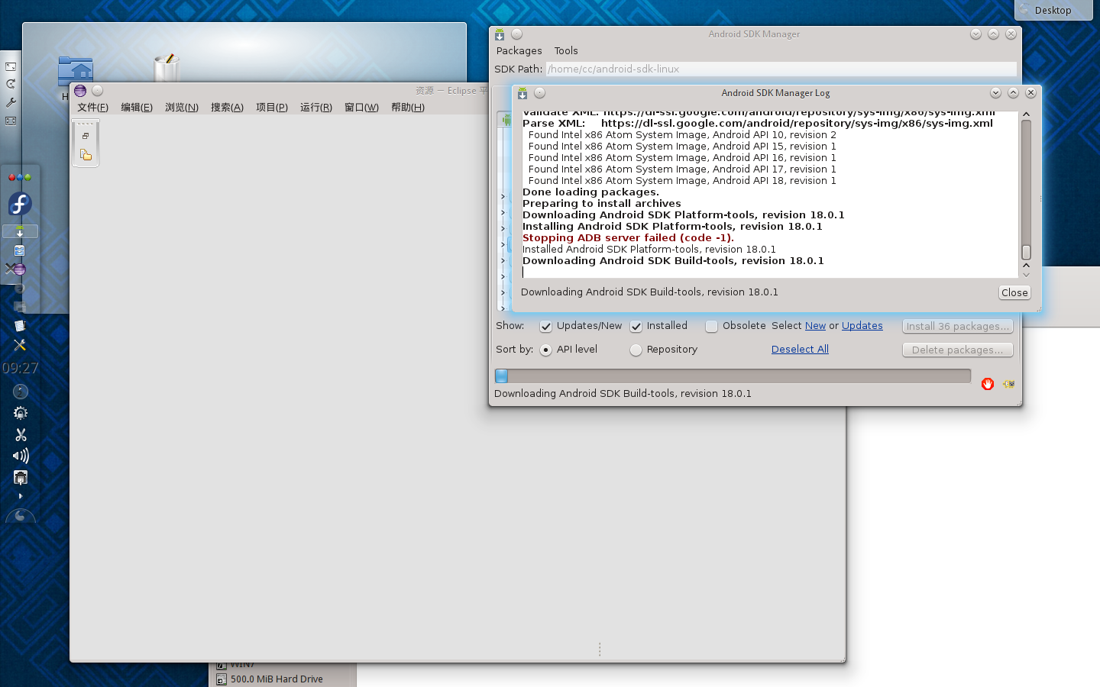Toggle on-all-desktops button of Android SDK Manager
1100x687 pixels.
pyautogui.click(x=517, y=34)
